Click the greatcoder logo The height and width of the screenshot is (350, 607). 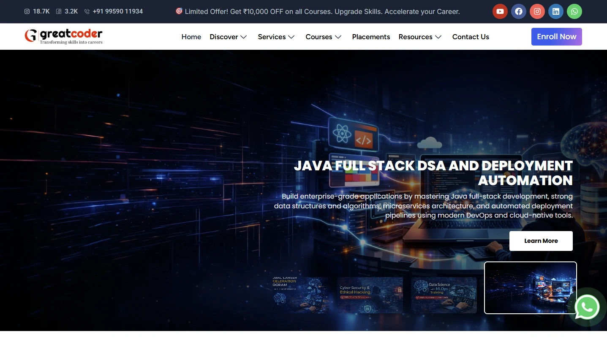click(x=63, y=36)
